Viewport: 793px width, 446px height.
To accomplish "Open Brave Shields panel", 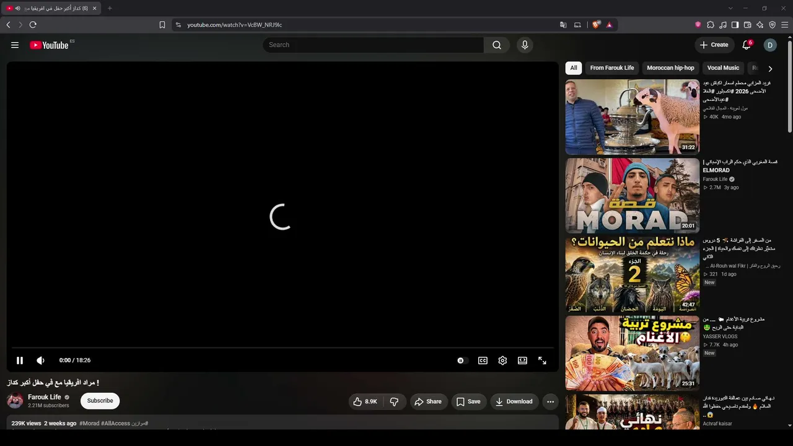I will pyautogui.click(x=596, y=25).
